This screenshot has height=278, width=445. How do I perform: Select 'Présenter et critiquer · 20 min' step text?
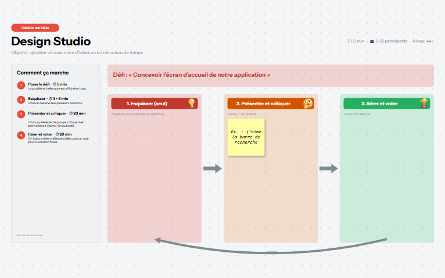tap(57, 113)
